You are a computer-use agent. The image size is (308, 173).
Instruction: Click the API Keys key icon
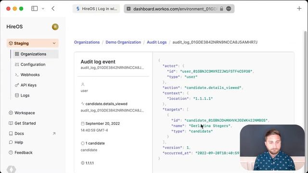pos(17,85)
